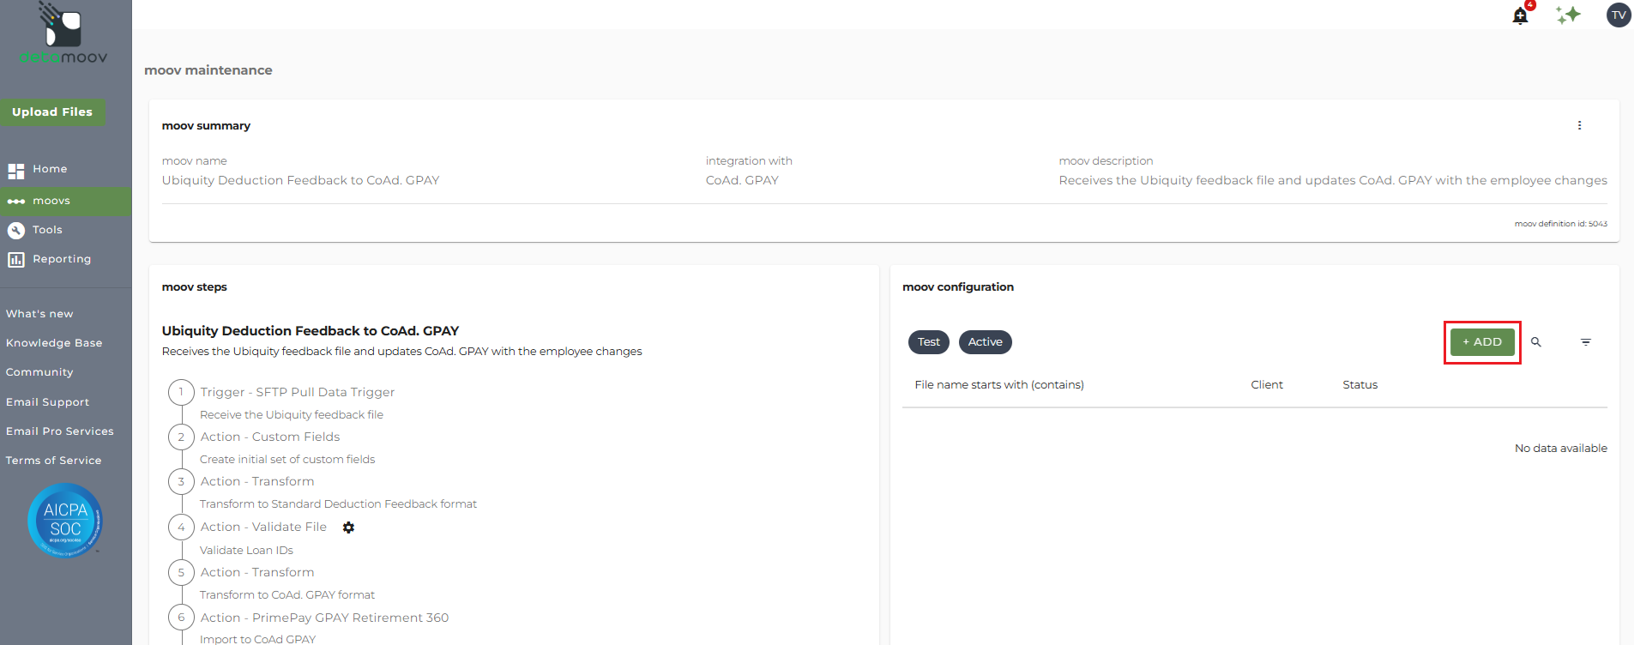Add a new moov configuration

1482,342
